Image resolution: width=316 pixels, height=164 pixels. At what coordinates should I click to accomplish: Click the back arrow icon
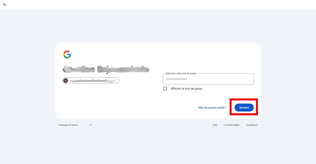click(x=5, y=5)
